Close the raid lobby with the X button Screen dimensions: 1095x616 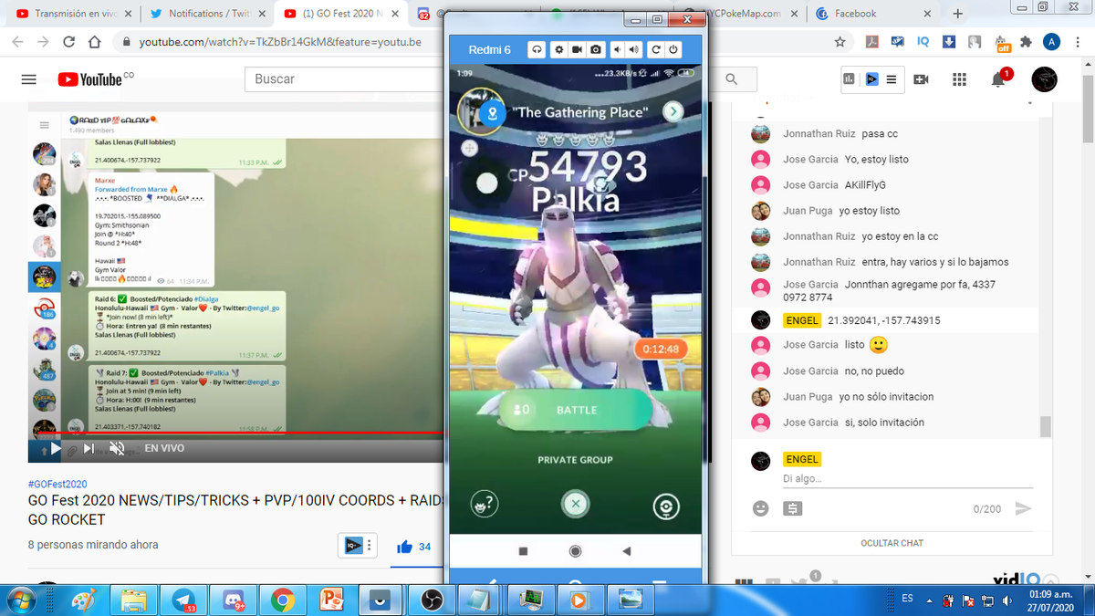575,503
